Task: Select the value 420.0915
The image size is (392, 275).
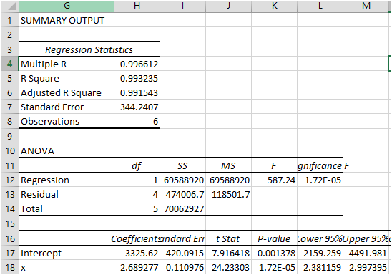Action: 182,253
